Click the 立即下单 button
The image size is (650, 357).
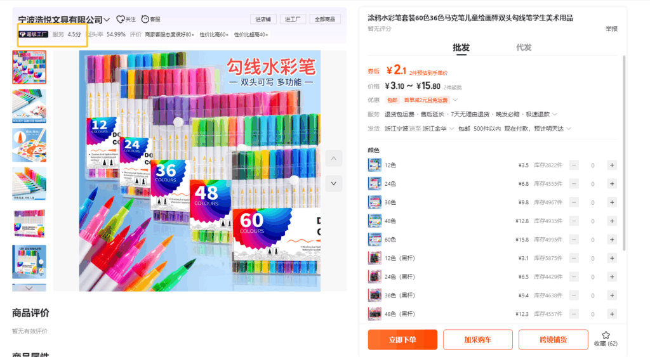402,340
